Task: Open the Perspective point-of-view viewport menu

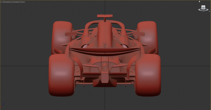Action: 8,2
